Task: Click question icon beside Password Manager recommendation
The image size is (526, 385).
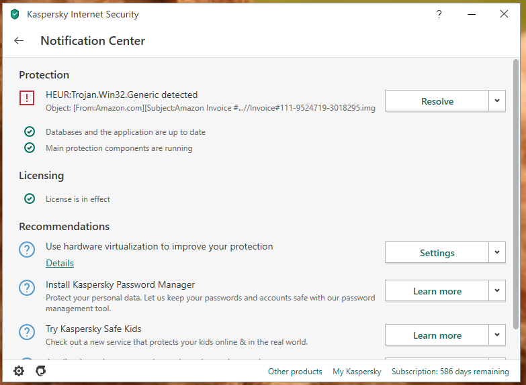Action: pyautogui.click(x=27, y=288)
